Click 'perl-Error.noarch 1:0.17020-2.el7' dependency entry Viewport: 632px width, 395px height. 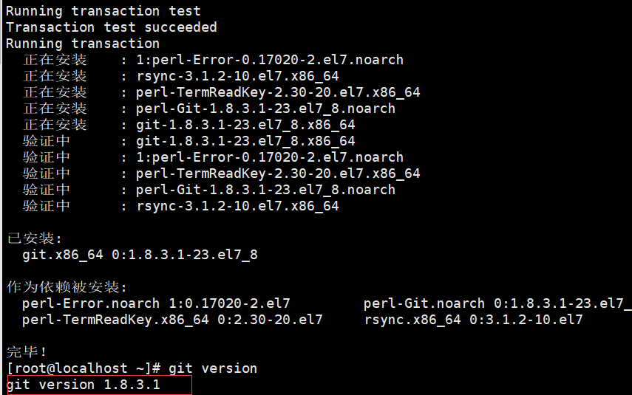point(156,303)
